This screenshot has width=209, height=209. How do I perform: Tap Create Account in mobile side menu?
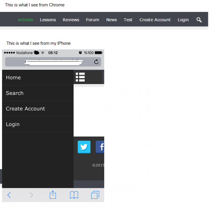point(38,109)
